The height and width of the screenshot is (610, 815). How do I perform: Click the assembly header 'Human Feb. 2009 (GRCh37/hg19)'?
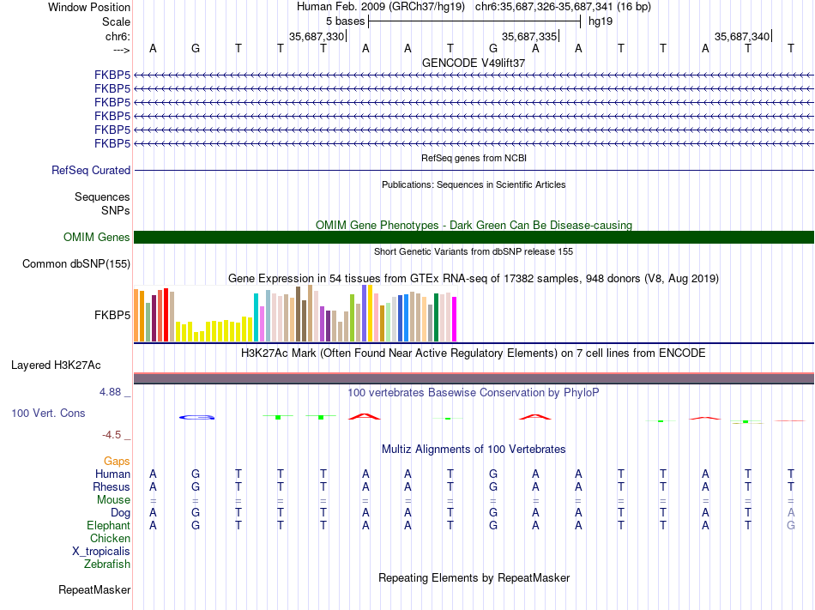point(380,7)
